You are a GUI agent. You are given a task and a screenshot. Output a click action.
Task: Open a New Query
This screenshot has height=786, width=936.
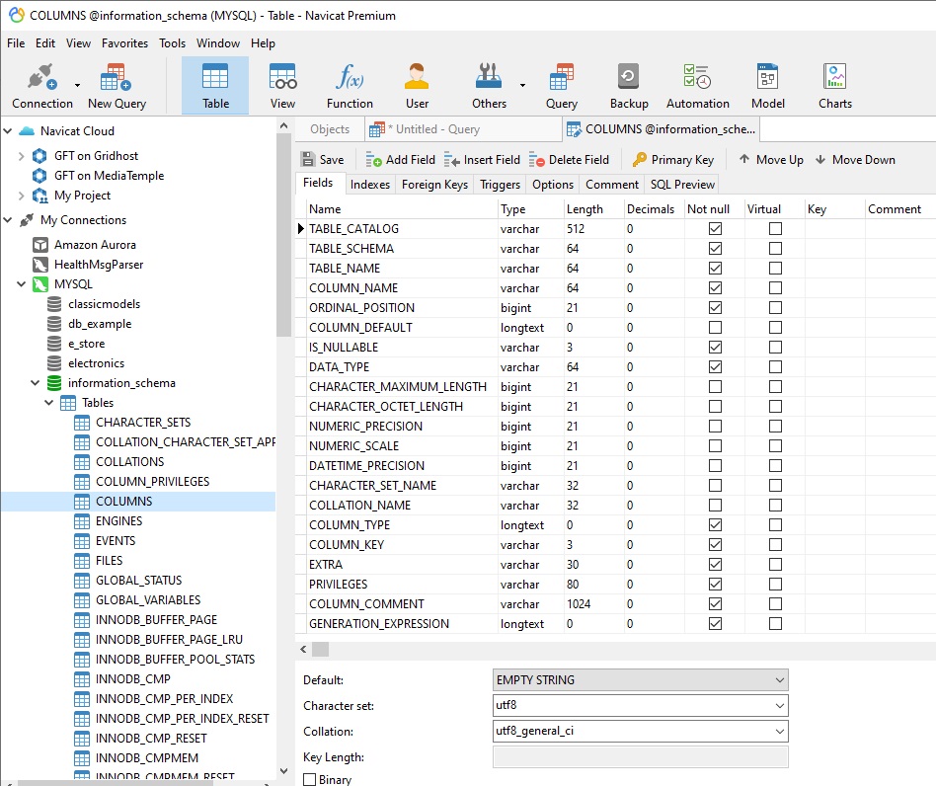click(115, 84)
